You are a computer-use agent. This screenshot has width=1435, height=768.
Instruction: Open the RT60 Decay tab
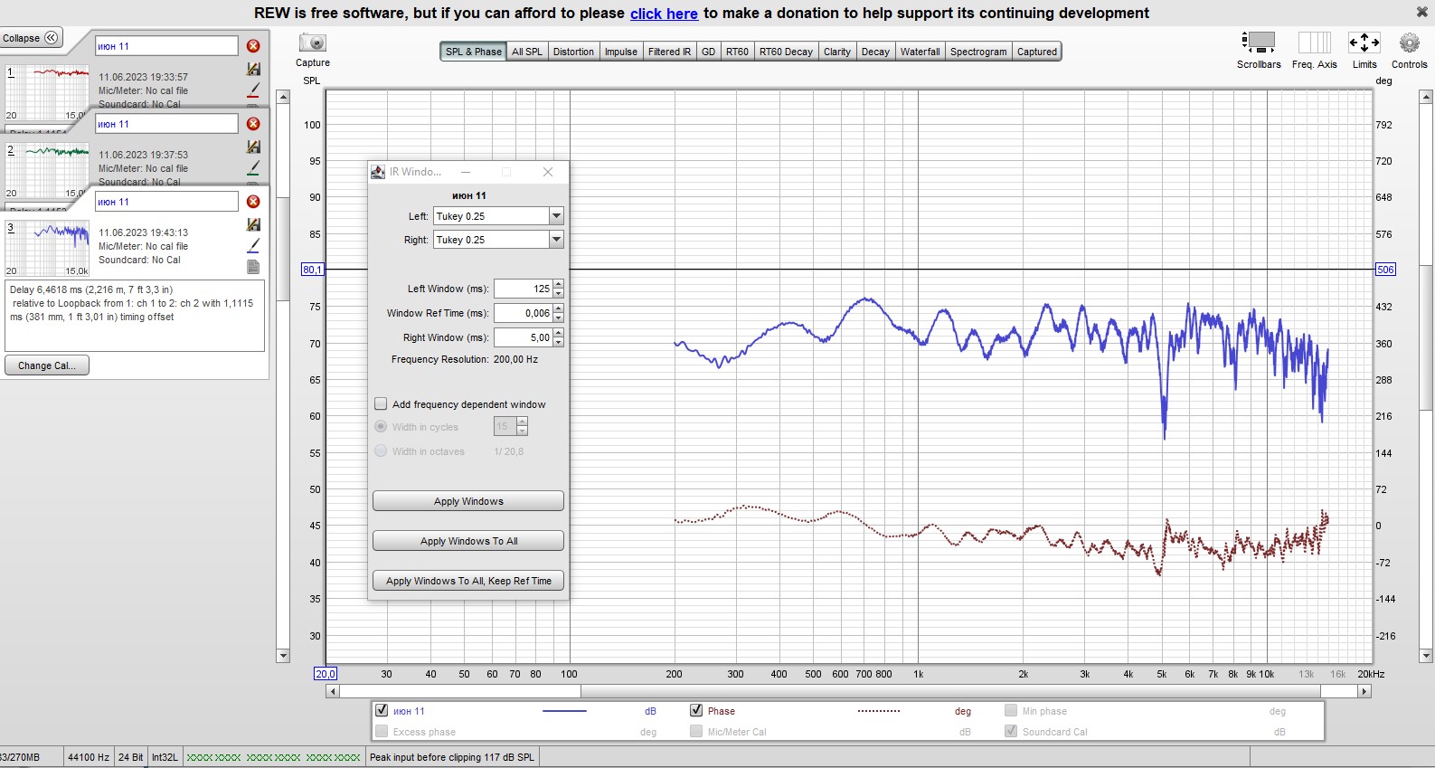pyautogui.click(x=786, y=52)
